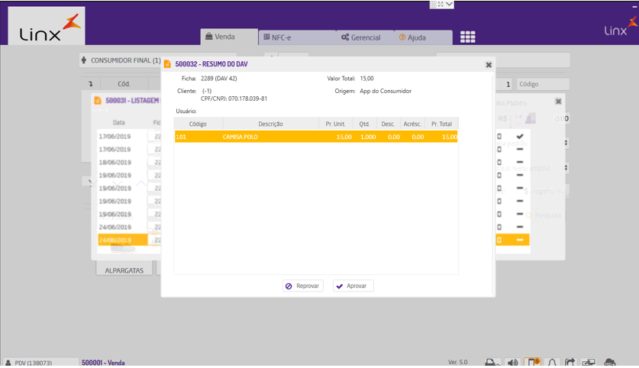Toggle the dash mark on highlighted 24/06/2019 row

pyautogui.click(x=520, y=240)
